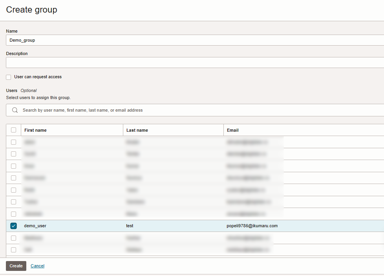Check the second user row's checkbox
This screenshot has width=384, height=276.
pos(14,154)
